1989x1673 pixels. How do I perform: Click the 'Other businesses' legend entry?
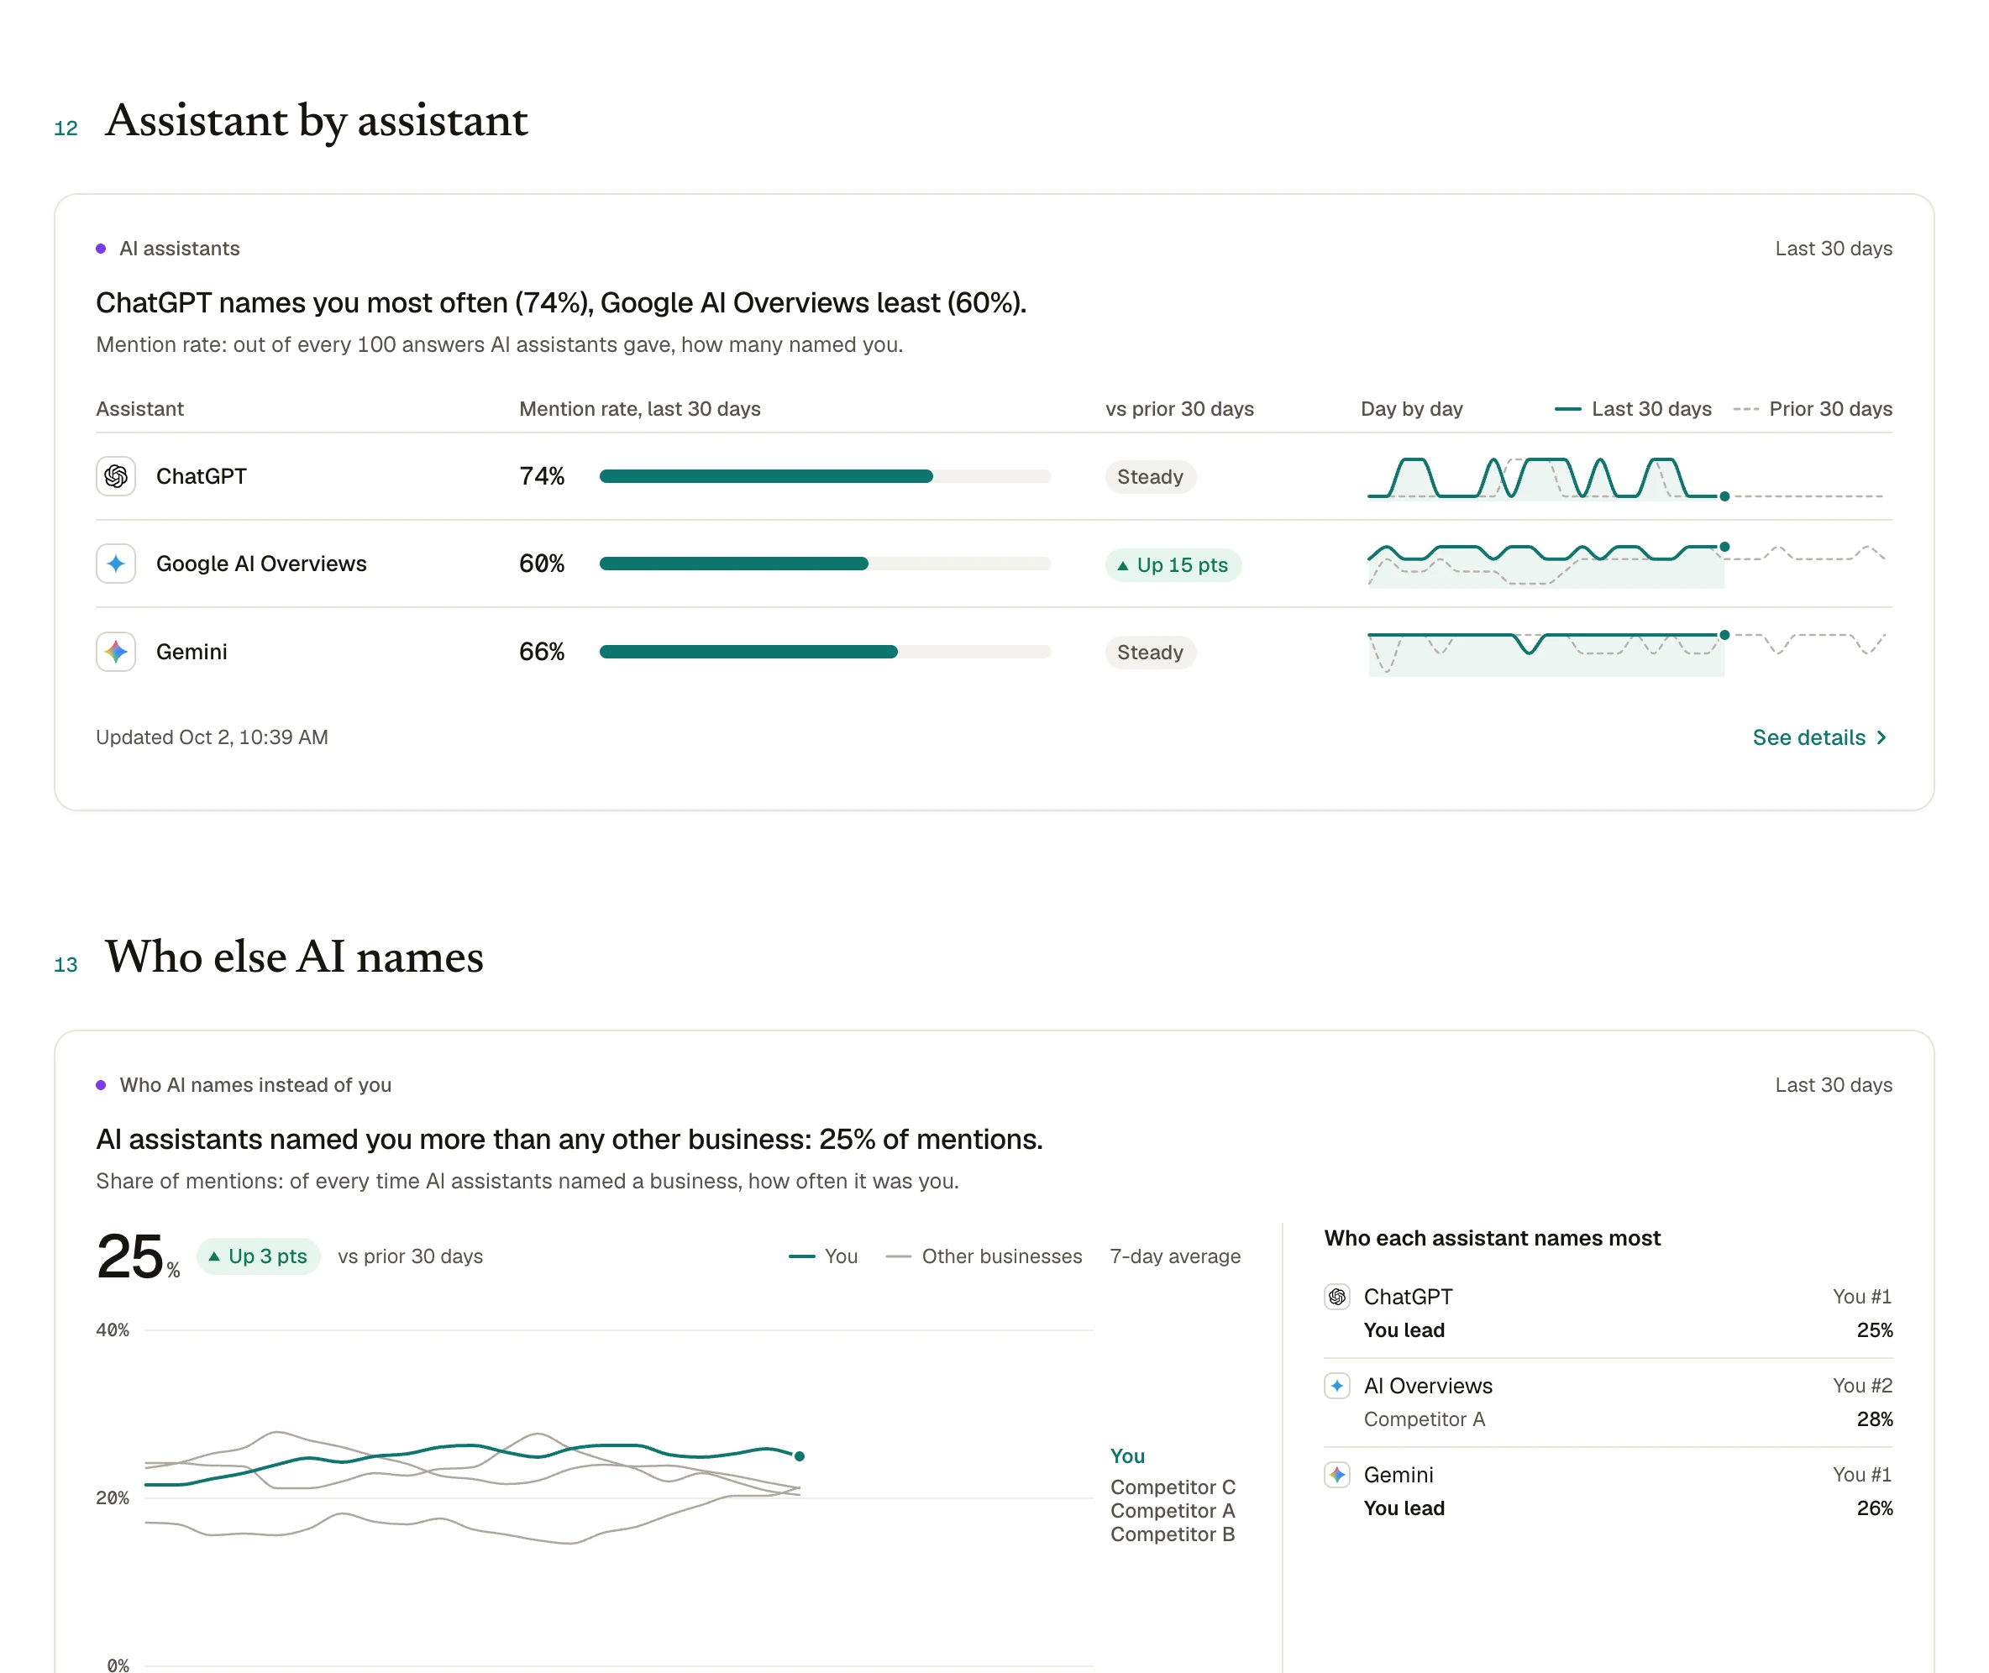pyautogui.click(x=984, y=1256)
